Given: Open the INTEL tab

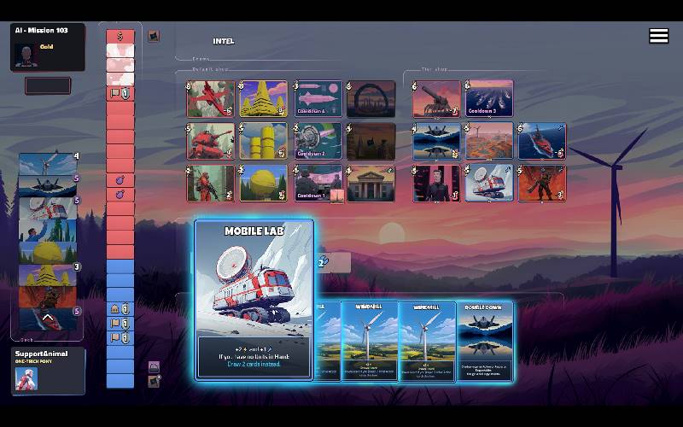Looking at the screenshot, I should coord(224,41).
